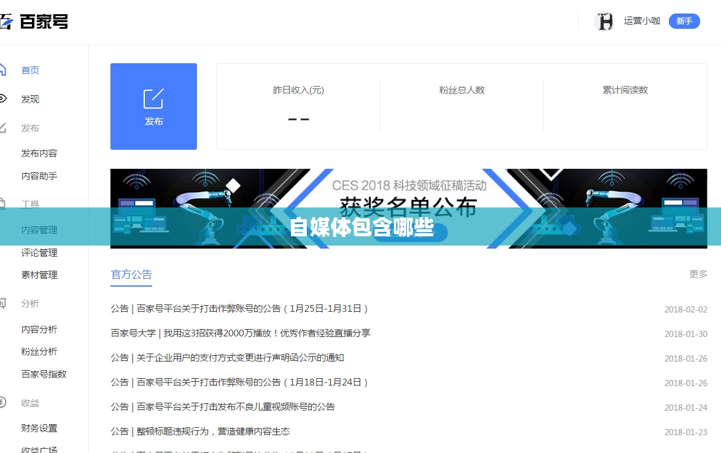Viewport: 721px width, 453px height.
Task: Click the date 2018-02-02
Action: pyautogui.click(x=685, y=309)
